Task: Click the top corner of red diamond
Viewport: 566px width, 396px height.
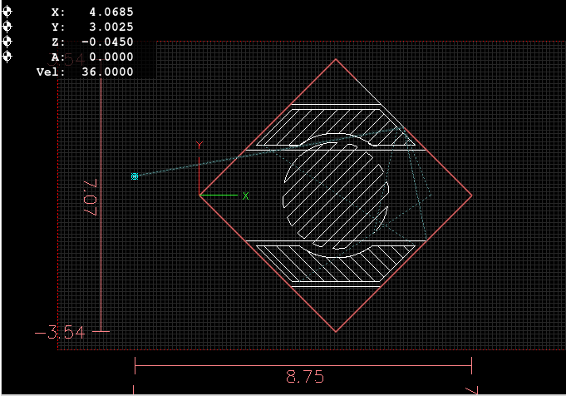Action: point(336,59)
